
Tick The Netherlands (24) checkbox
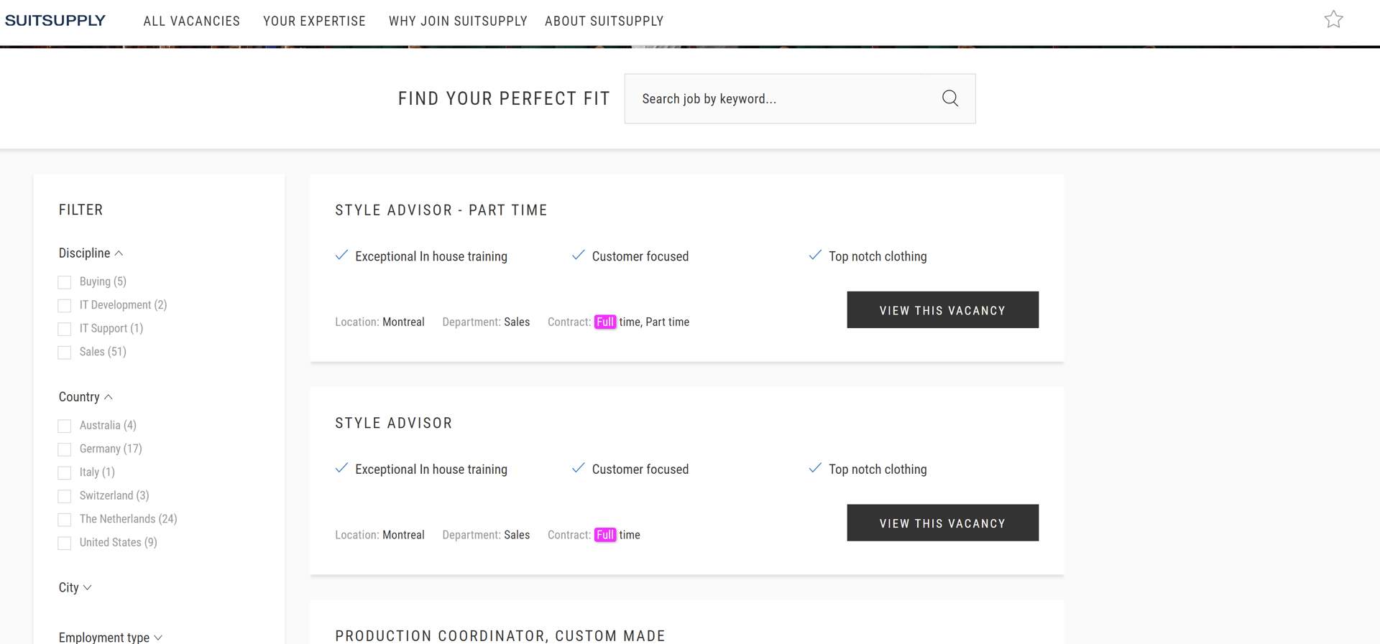[x=65, y=519]
